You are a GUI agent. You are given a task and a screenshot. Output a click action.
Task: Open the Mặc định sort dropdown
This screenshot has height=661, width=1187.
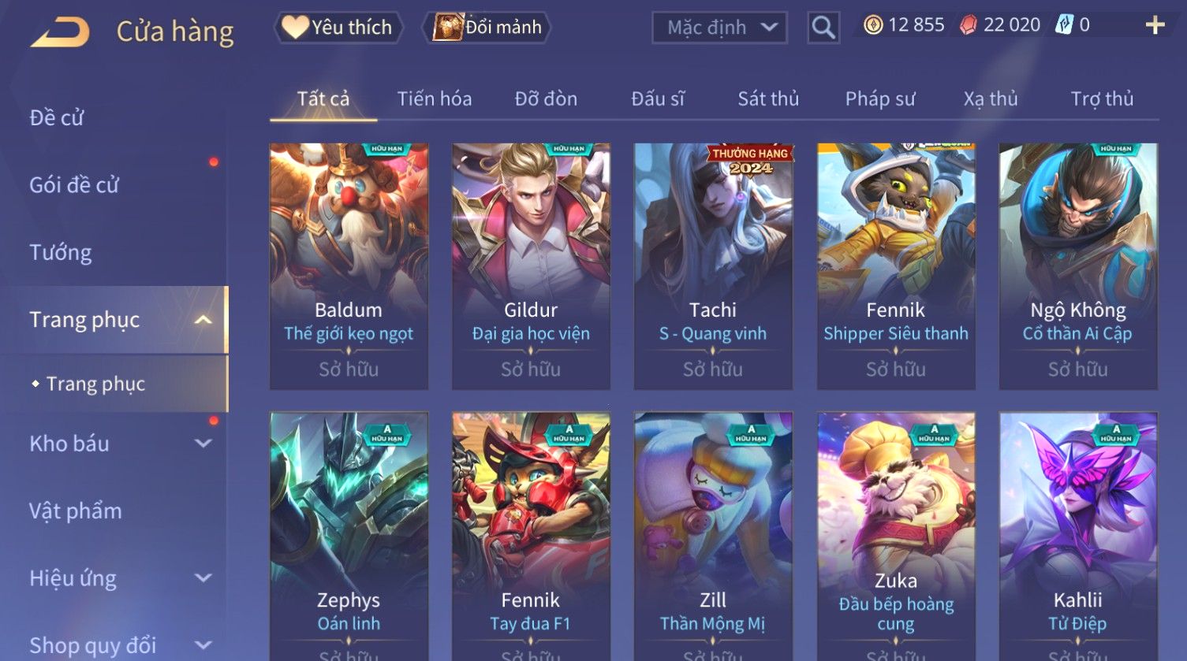pyautogui.click(x=719, y=28)
